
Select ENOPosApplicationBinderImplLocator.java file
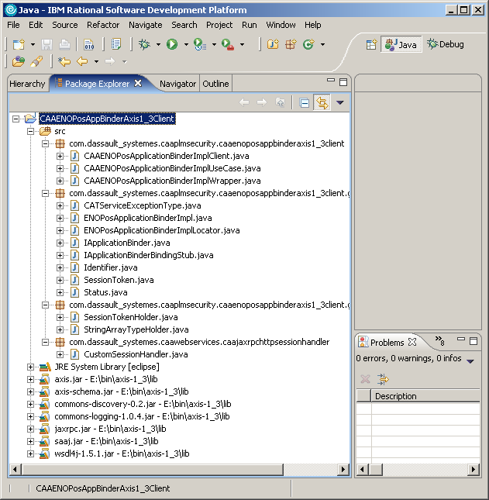point(162,230)
